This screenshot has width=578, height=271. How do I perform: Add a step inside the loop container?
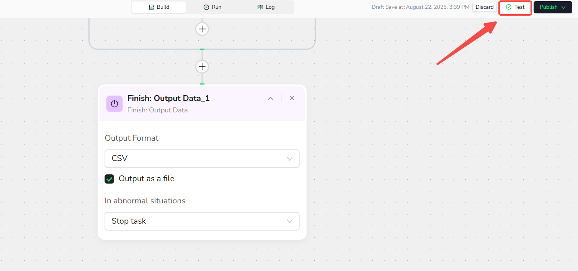202,29
